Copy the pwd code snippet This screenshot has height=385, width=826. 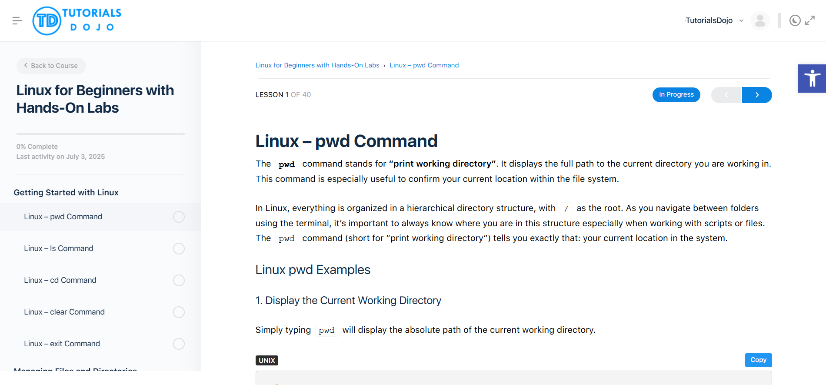point(758,360)
